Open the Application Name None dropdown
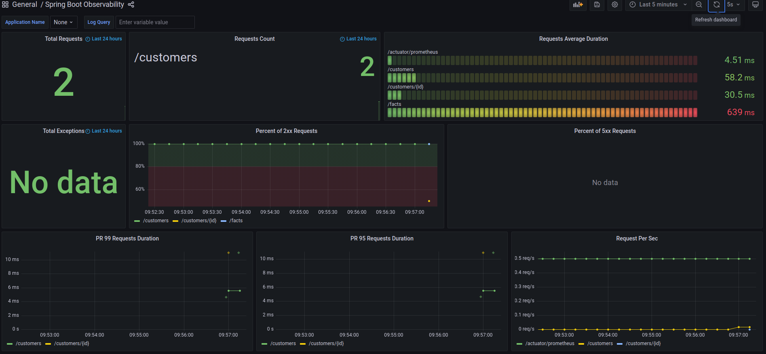 click(63, 22)
